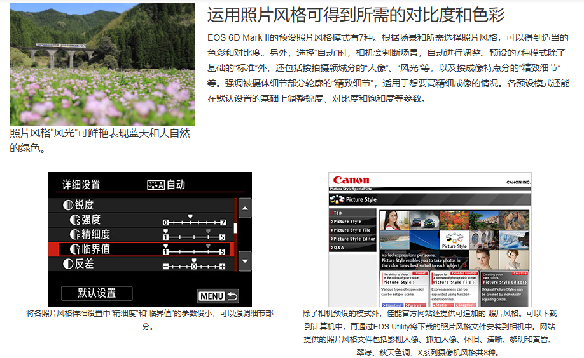The image size is (584, 358).
Task: Click the bride portrait thumbnail
Action: click(x=514, y=260)
